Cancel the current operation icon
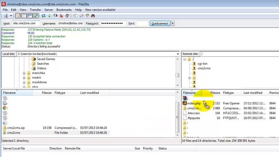Screen dimensions: 279x157 55,16
